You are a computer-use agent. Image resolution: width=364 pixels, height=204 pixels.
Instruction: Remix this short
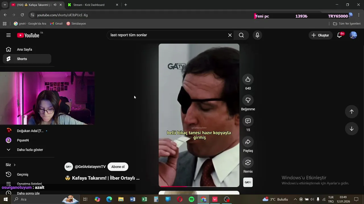[x=248, y=162]
